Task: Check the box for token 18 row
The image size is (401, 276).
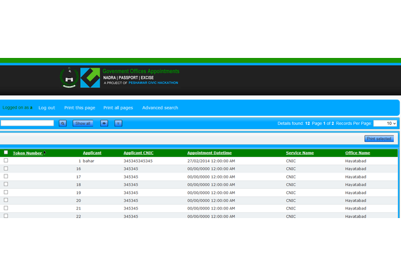Action: pyautogui.click(x=6, y=184)
